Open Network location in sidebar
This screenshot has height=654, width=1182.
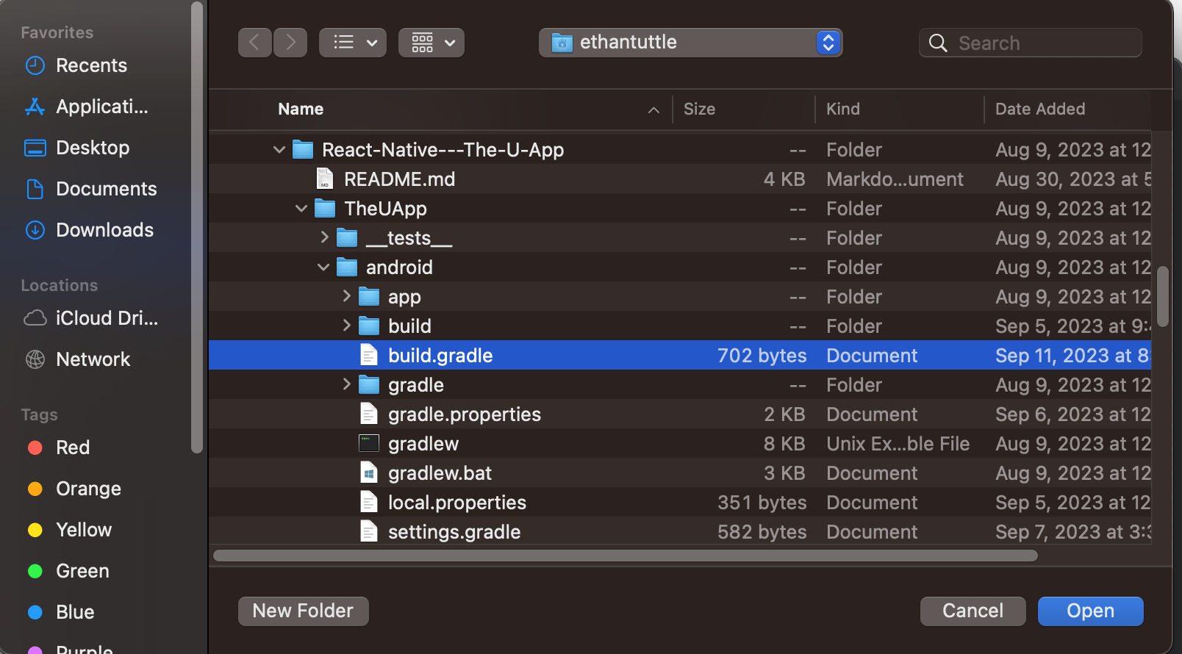tap(93, 359)
